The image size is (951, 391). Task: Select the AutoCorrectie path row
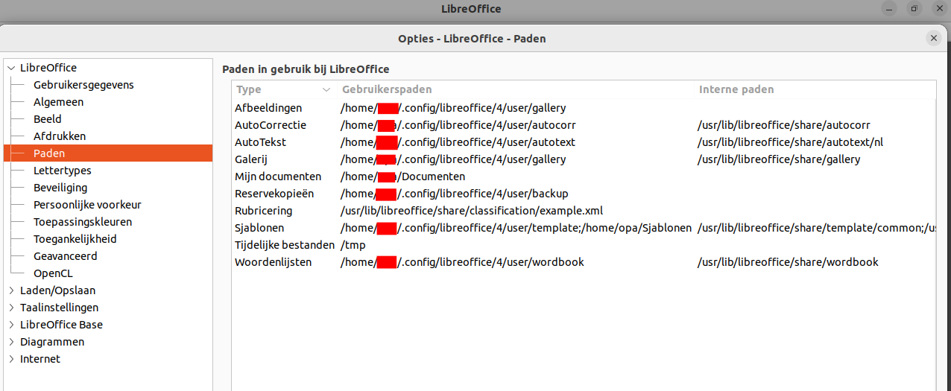coord(584,125)
